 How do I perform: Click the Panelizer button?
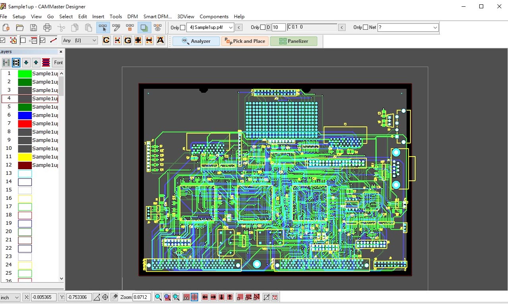coord(293,41)
